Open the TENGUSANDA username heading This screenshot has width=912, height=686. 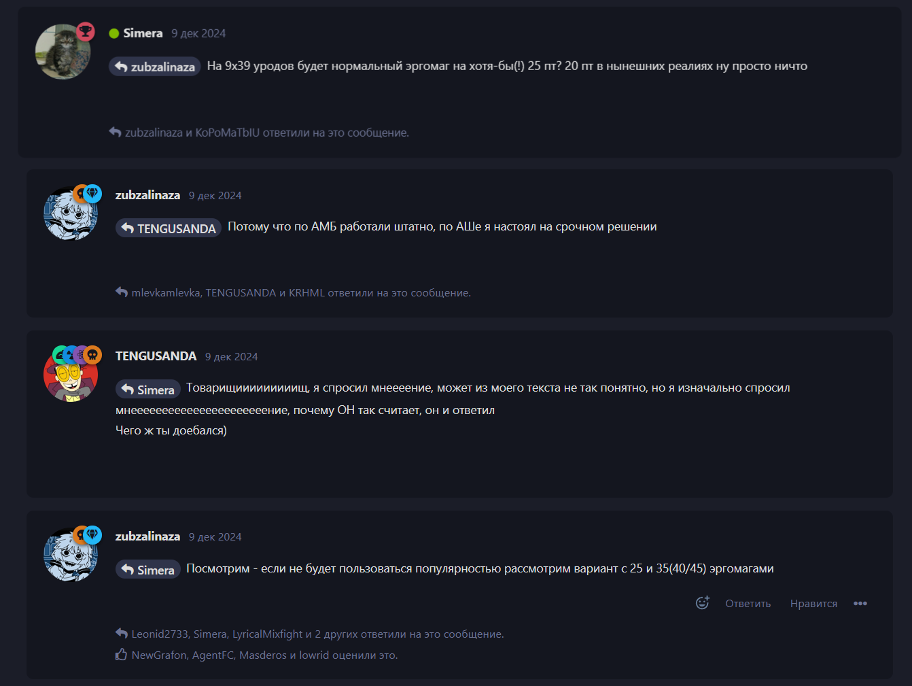(x=156, y=356)
